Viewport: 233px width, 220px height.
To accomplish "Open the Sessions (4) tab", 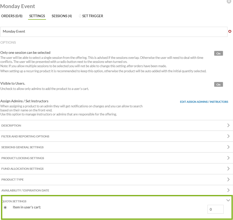I will [62, 16].
